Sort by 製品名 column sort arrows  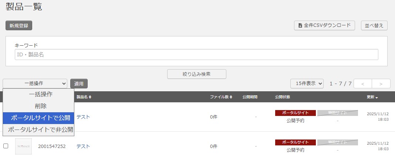90,97
